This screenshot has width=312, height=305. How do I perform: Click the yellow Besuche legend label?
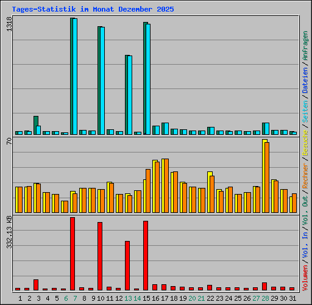(x=305, y=143)
